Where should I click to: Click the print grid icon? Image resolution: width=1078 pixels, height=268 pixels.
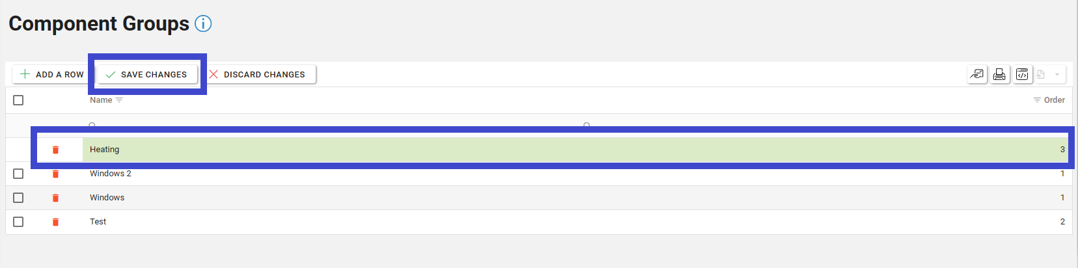point(999,74)
